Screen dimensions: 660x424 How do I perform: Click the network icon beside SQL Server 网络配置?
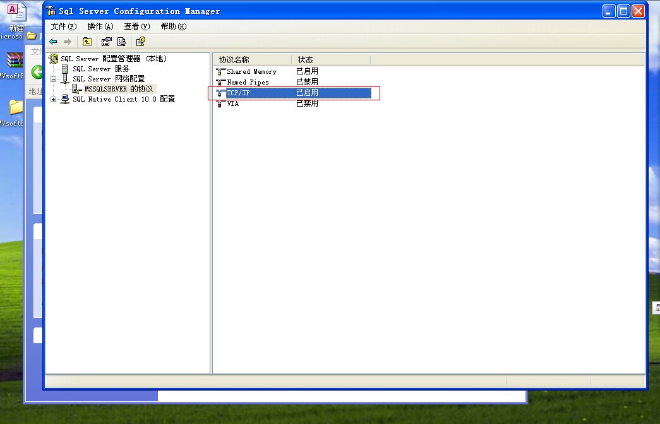(x=65, y=79)
